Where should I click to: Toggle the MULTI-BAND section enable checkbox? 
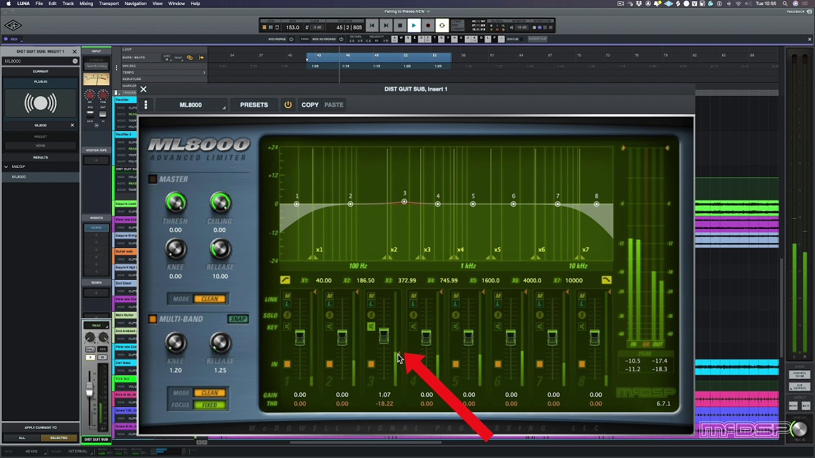[x=152, y=319]
